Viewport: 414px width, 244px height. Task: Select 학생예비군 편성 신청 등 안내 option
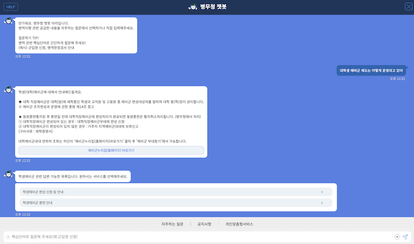point(176,192)
